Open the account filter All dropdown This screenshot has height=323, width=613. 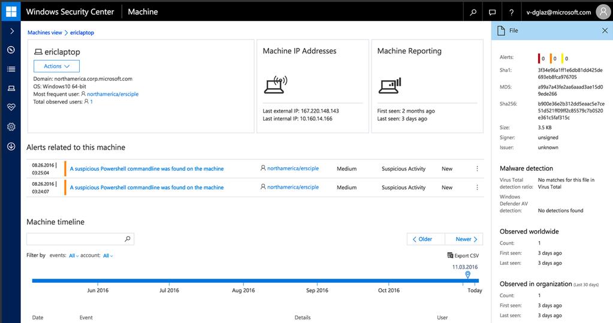coord(108,256)
